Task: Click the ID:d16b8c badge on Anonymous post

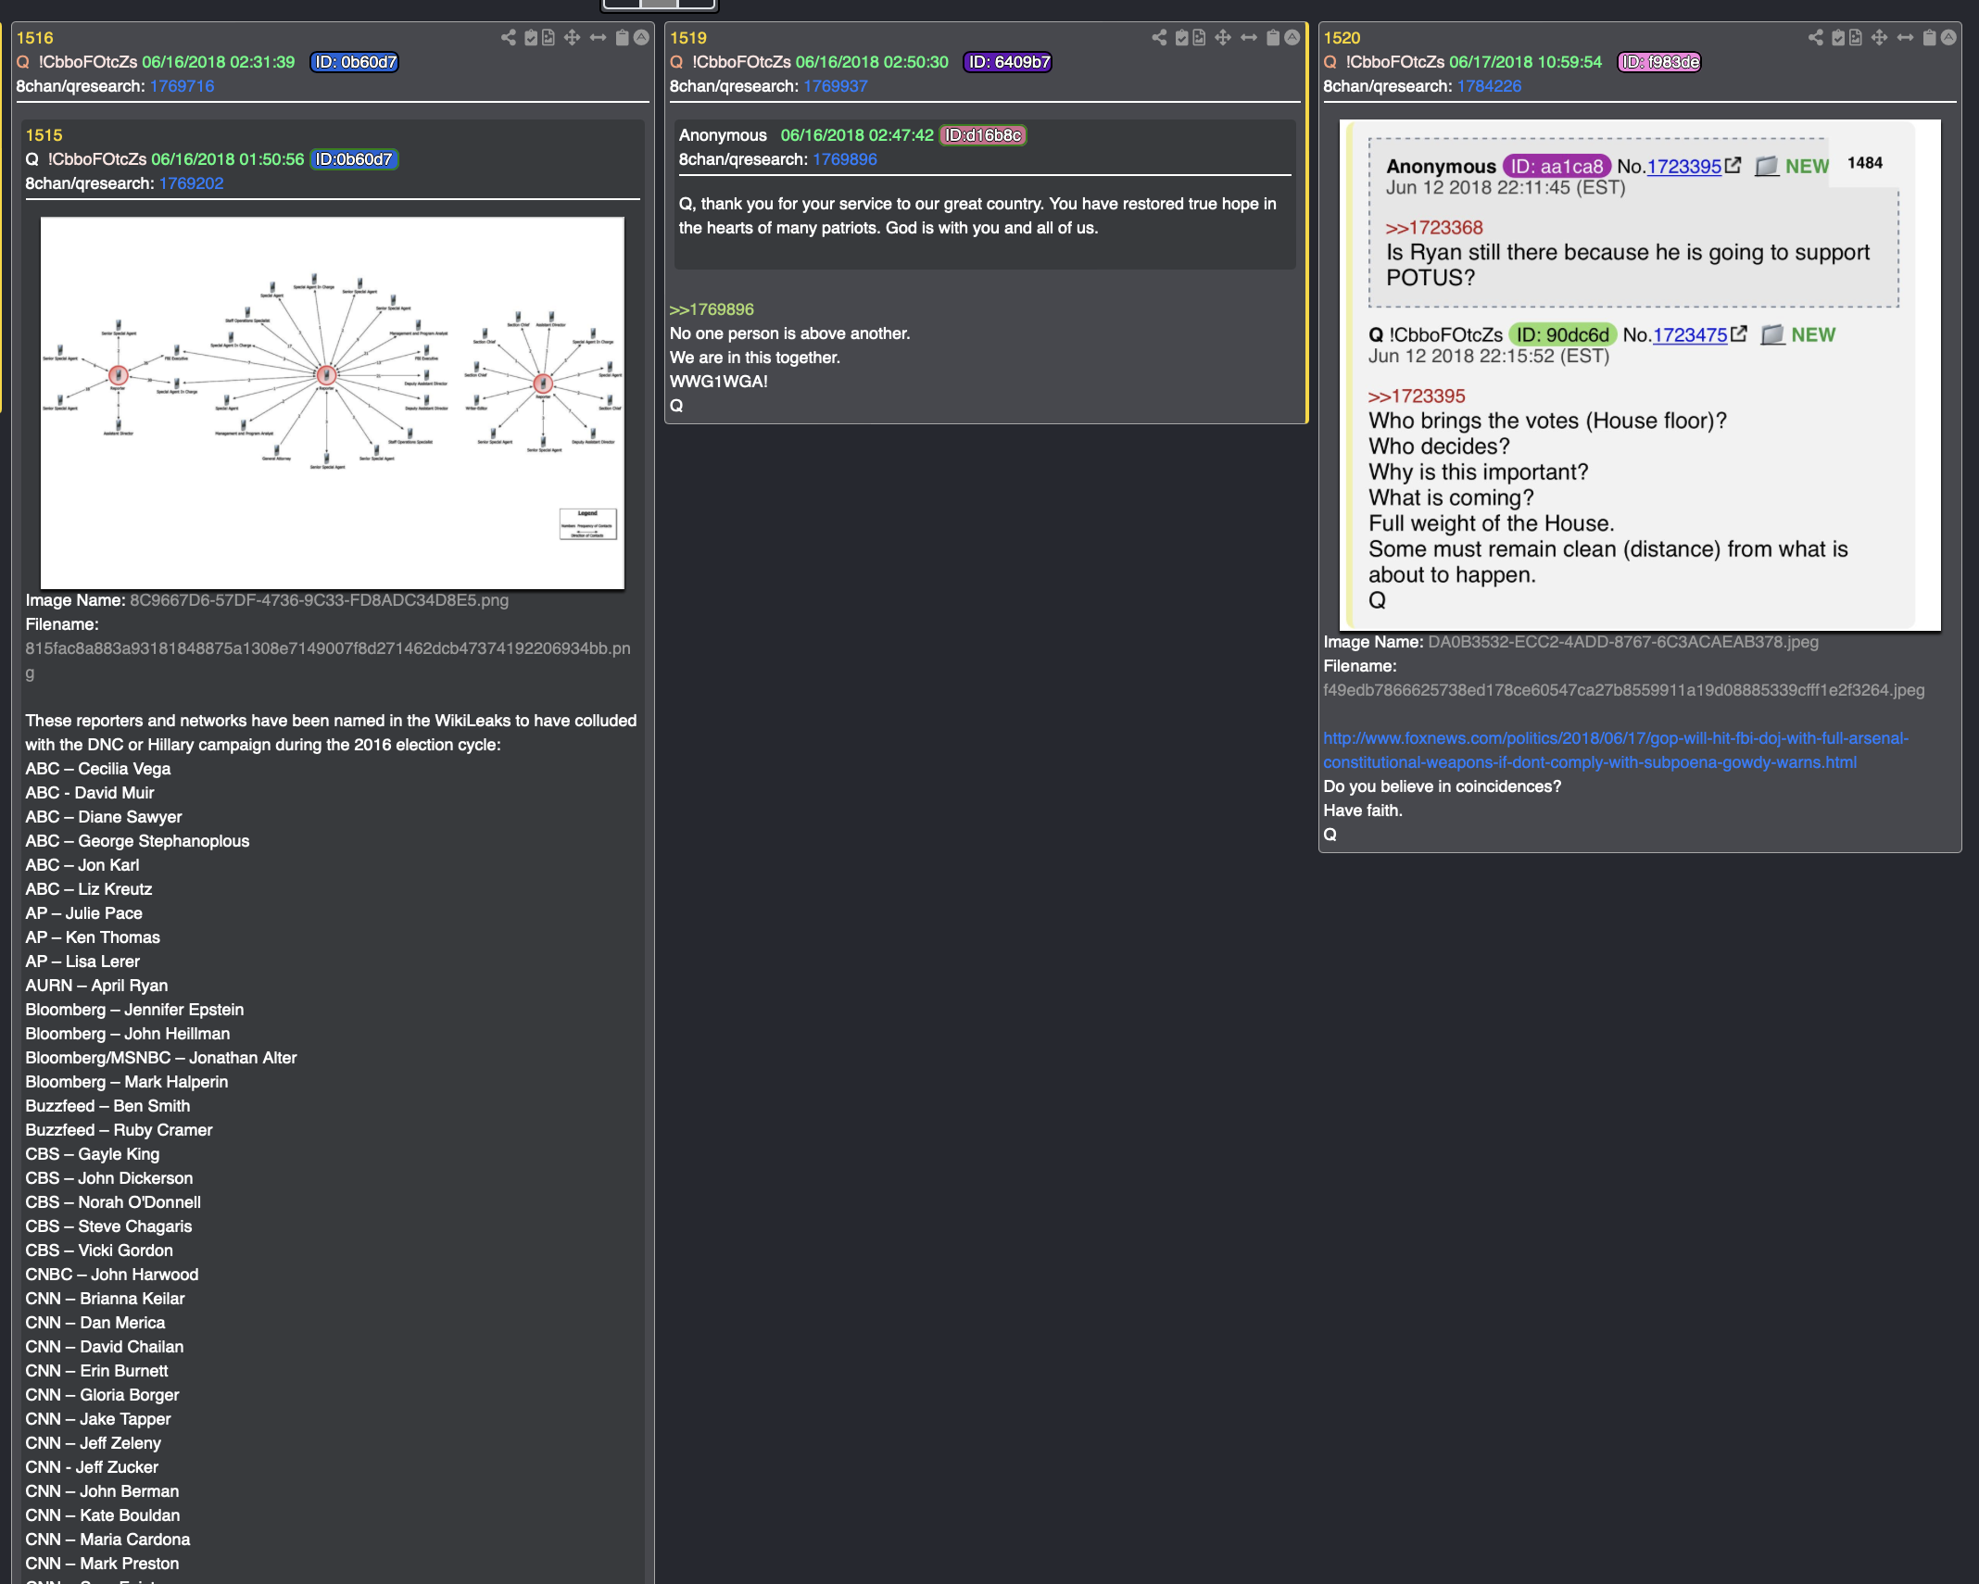Action: 983,135
